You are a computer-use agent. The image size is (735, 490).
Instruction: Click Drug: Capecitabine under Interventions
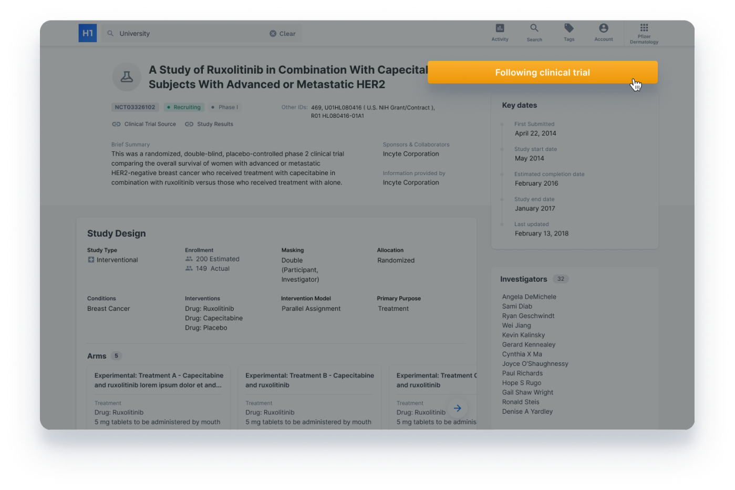[214, 318]
